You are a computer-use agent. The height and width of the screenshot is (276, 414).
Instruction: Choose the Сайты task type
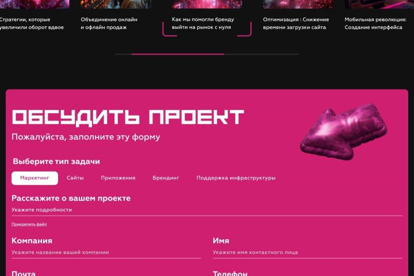click(x=75, y=178)
